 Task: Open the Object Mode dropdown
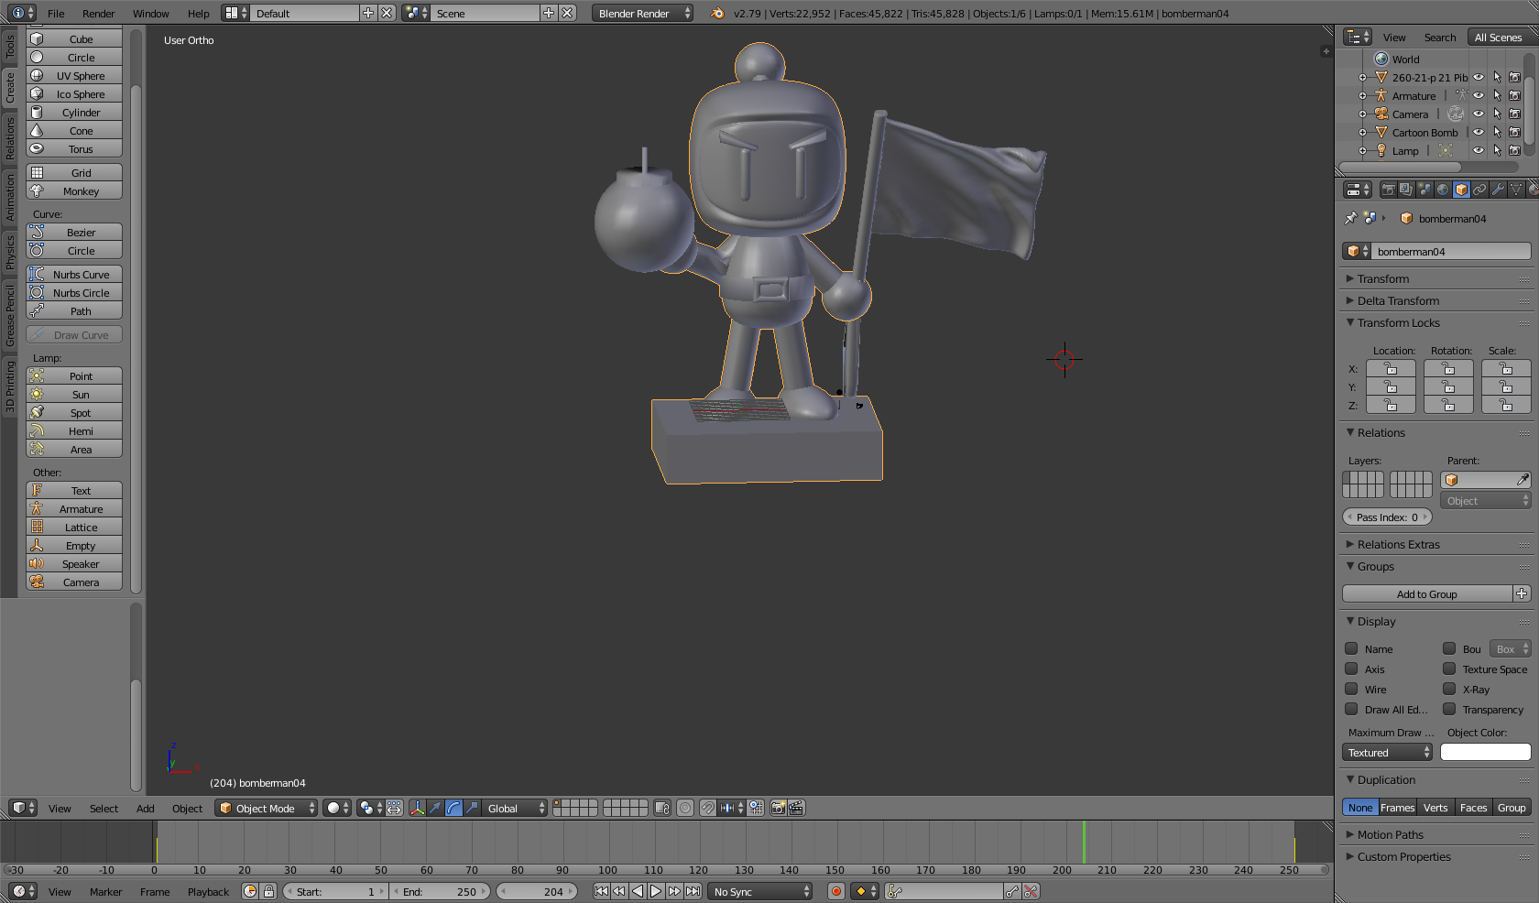(x=267, y=808)
